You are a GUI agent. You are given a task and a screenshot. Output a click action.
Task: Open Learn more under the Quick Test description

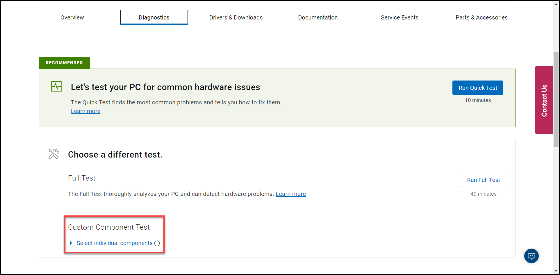(85, 111)
